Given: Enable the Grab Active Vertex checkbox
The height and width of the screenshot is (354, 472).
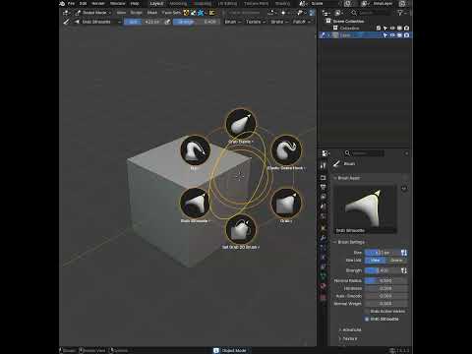Looking at the screenshot, I should pos(367,311).
